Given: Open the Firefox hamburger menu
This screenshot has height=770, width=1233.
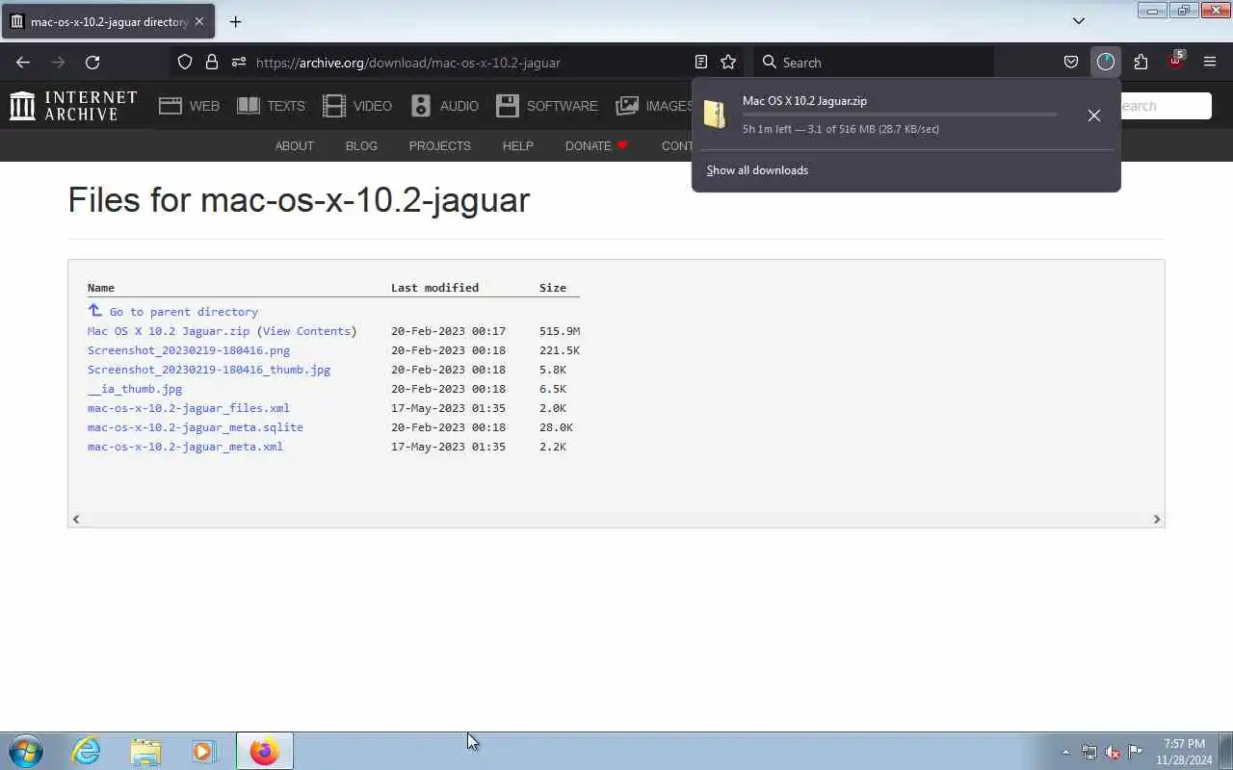Looking at the screenshot, I should tap(1210, 63).
